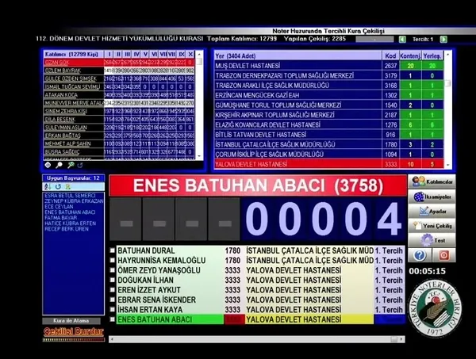Click down arrow of participant list scrollbar
Screen dimensions: 476x359
tap(199, 156)
